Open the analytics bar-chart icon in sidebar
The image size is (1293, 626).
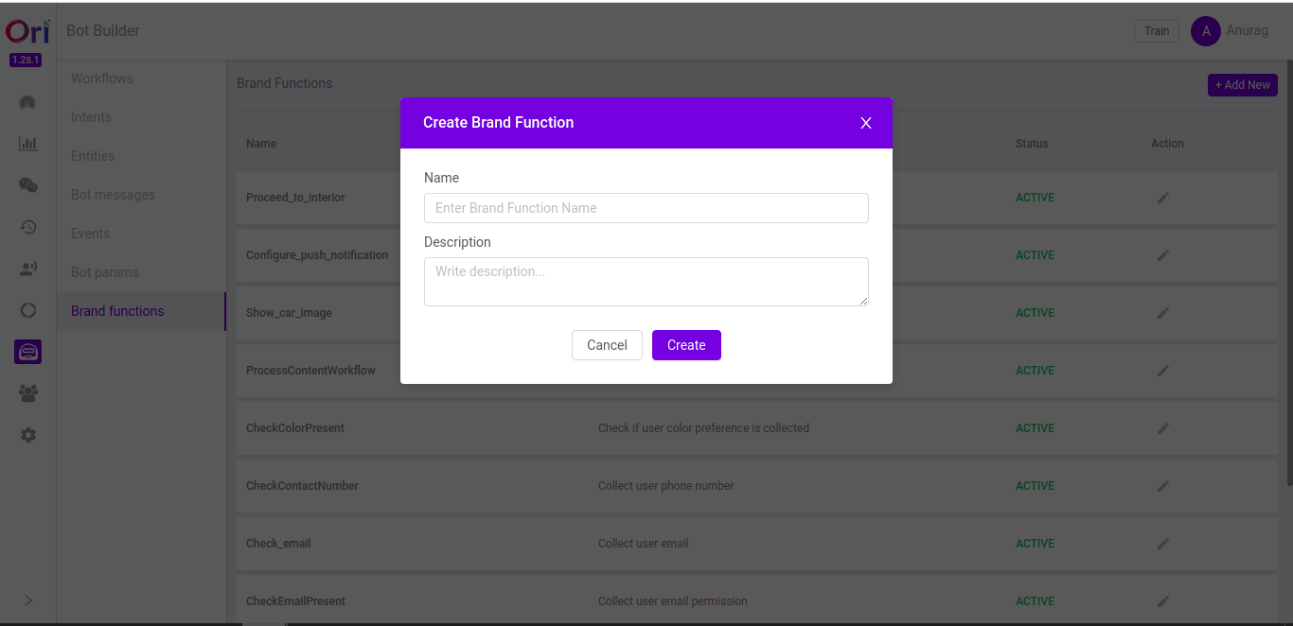click(27, 143)
